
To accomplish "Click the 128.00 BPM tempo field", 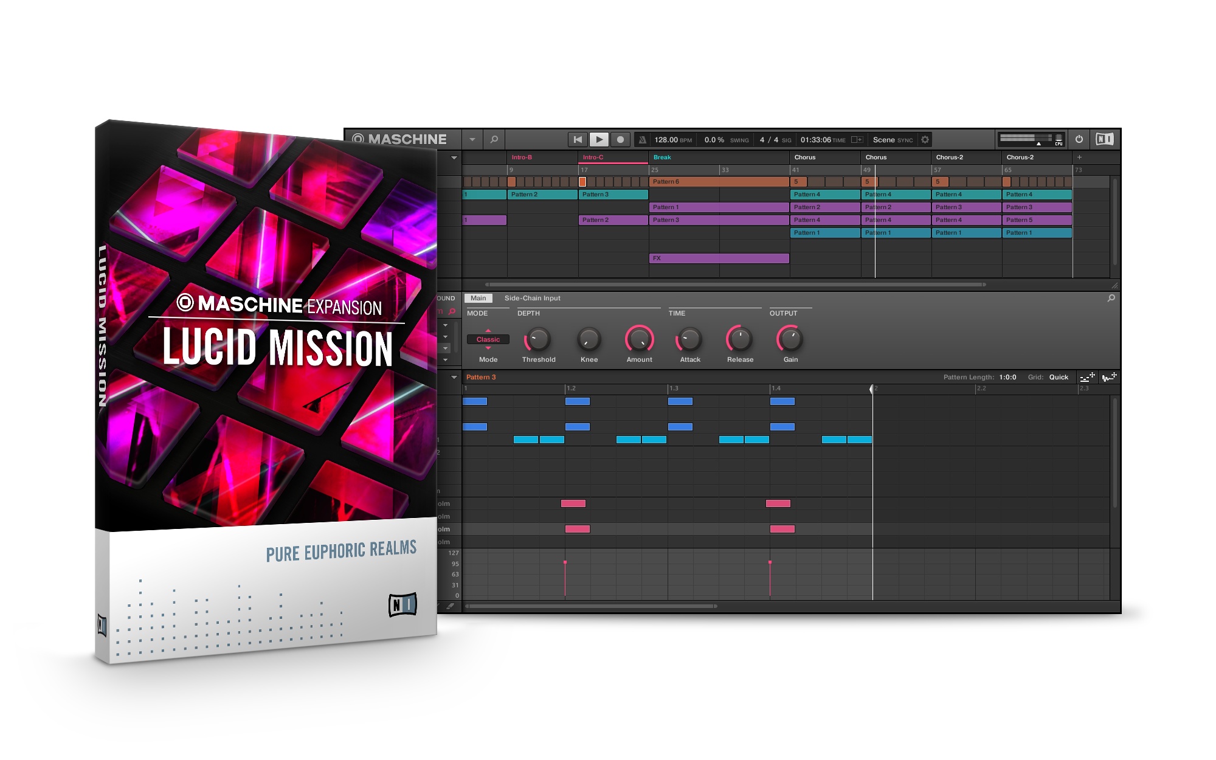I will click(x=673, y=140).
